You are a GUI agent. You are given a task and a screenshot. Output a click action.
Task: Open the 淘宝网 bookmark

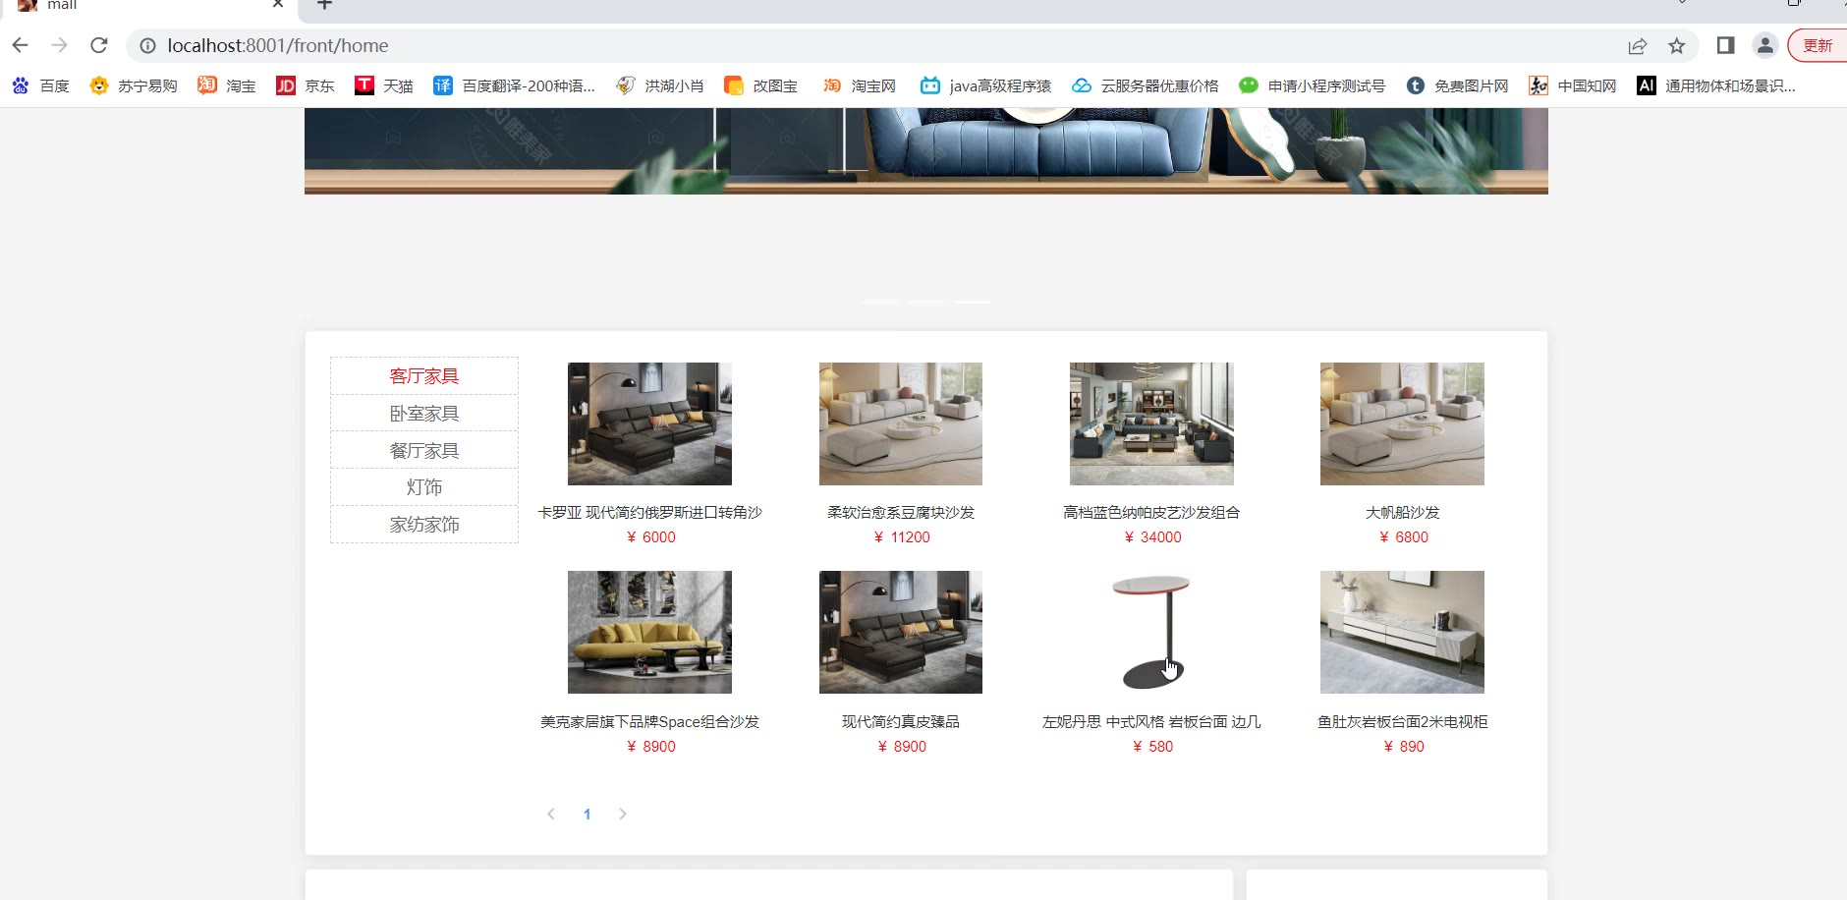pyautogui.click(x=859, y=86)
